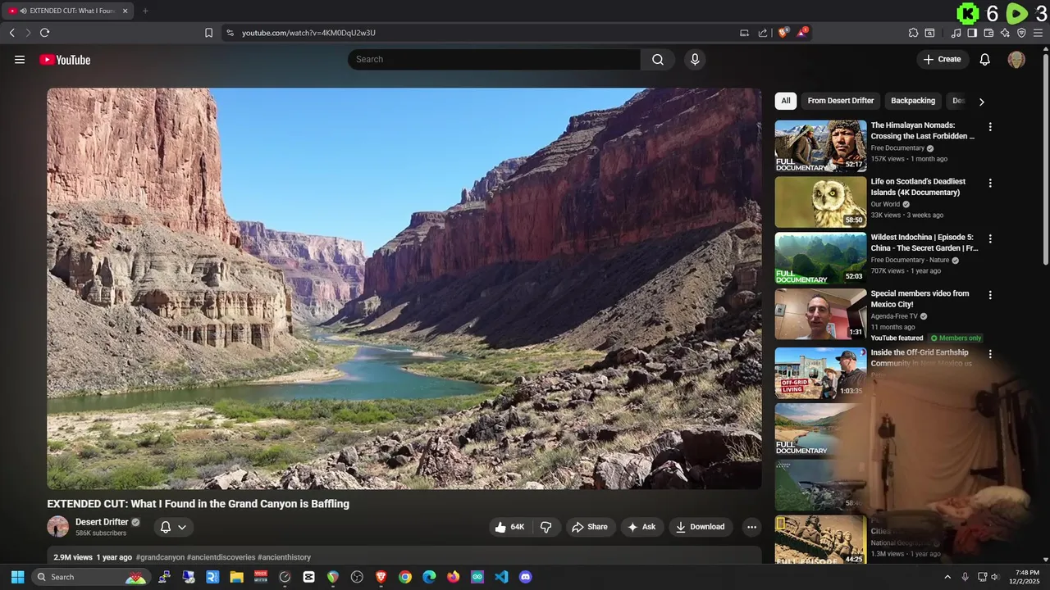Click the Windows taskbar Search box
This screenshot has width=1050, height=590.
(x=90, y=577)
